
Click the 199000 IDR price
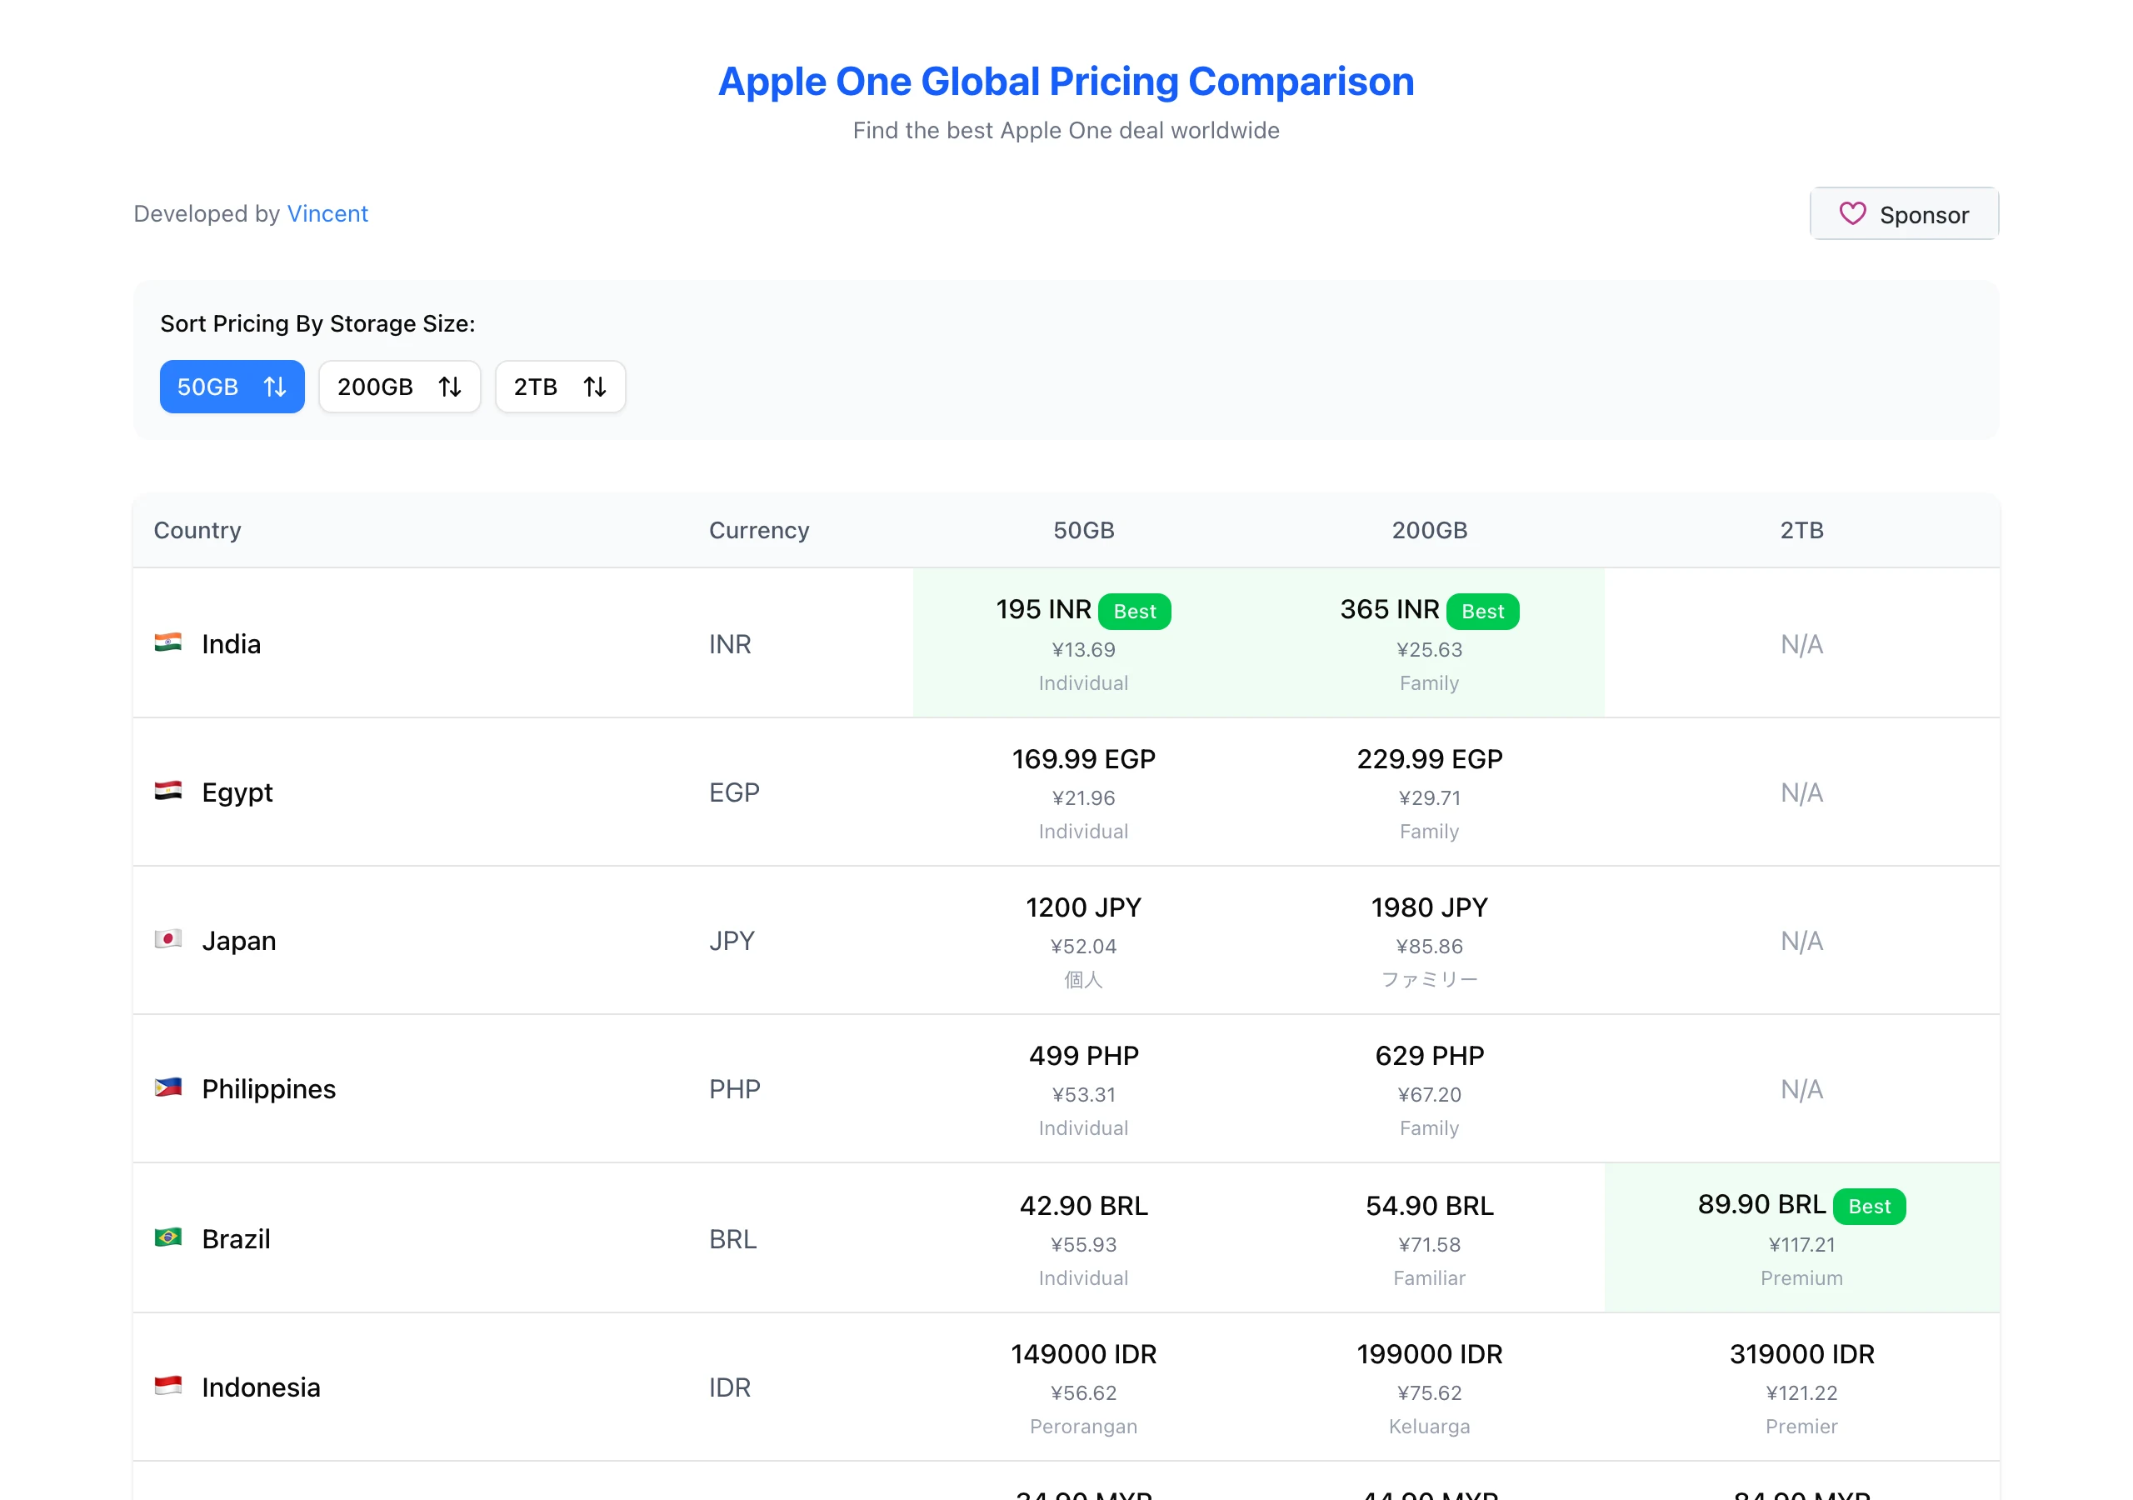pos(1429,1354)
